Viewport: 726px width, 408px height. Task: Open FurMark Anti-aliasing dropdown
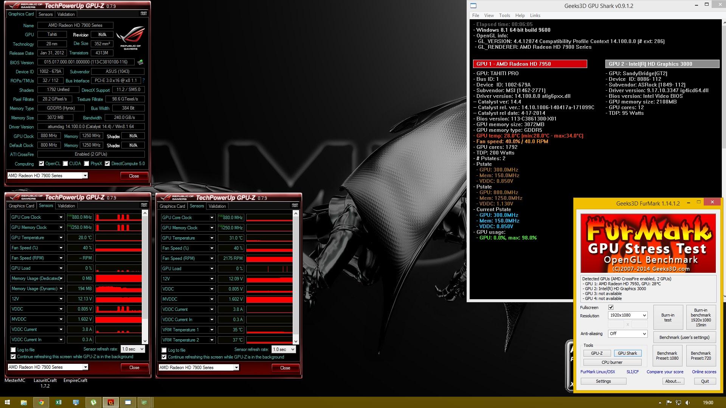point(628,334)
